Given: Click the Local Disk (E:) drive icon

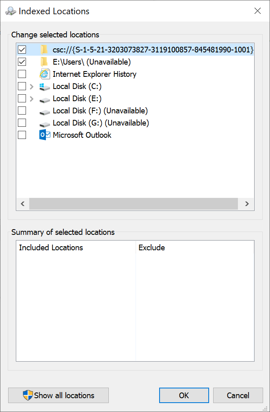Looking at the screenshot, I should 45,99.
